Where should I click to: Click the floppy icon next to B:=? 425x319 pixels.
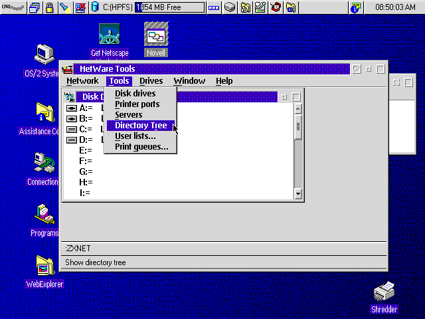pos(72,119)
